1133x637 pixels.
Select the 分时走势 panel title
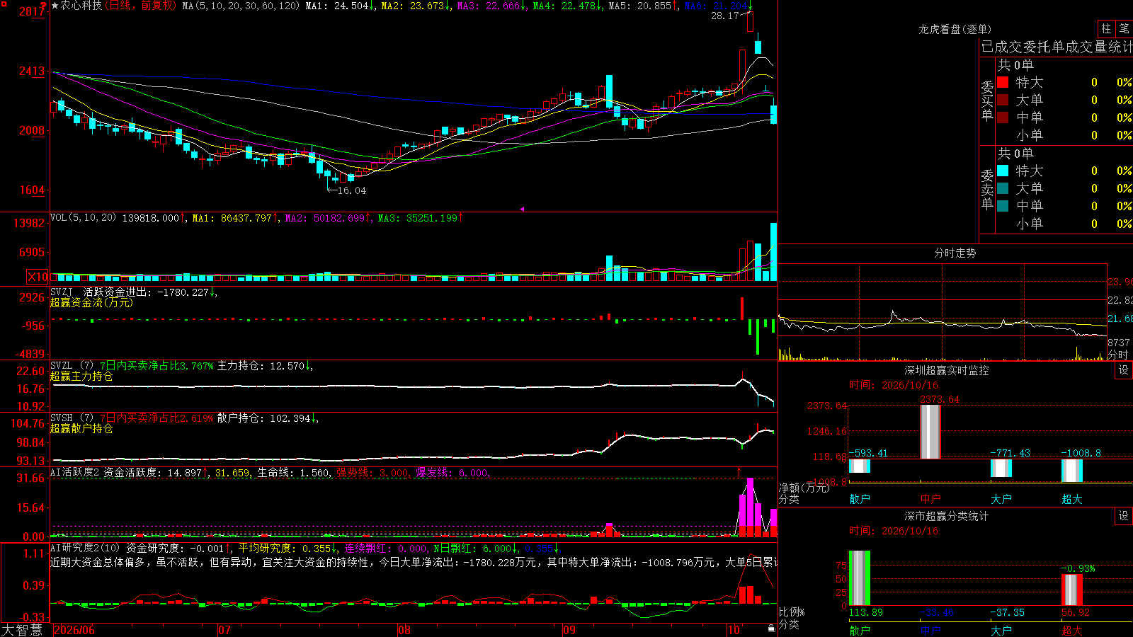[955, 253]
